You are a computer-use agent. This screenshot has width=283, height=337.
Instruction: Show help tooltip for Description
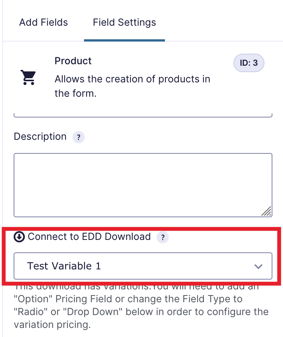pyautogui.click(x=78, y=138)
